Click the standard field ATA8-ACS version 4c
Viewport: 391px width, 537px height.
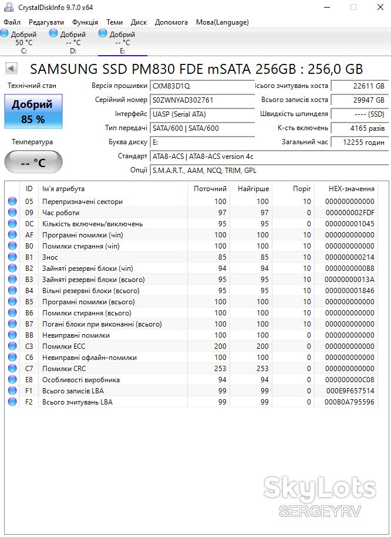tap(269, 156)
